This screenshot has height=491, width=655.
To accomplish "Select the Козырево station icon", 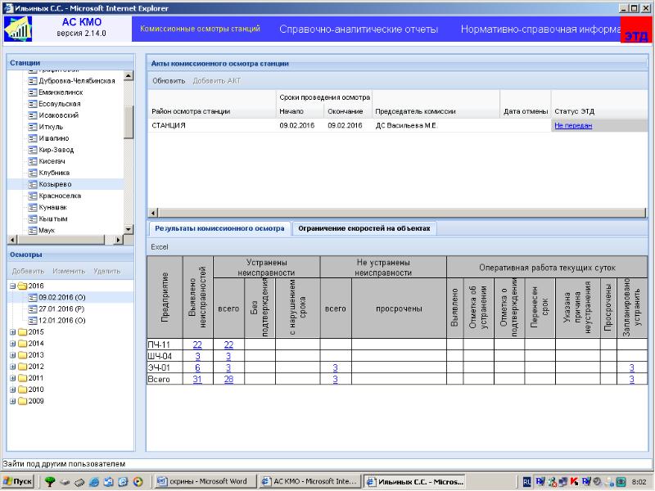I will (33, 184).
